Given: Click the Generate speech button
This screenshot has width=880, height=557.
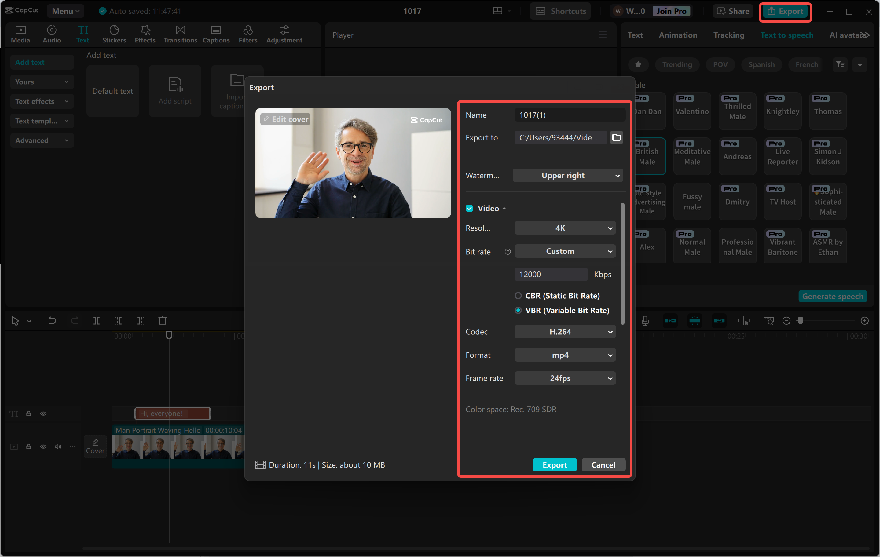Looking at the screenshot, I should point(833,296).
